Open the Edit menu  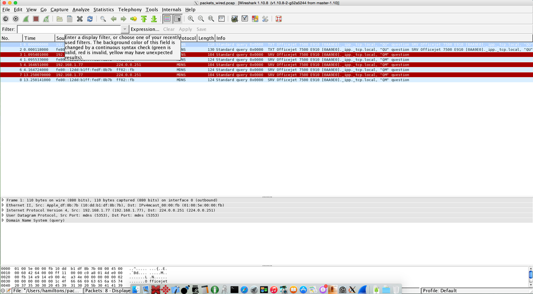pyautogui.click(x=18, y=10)
